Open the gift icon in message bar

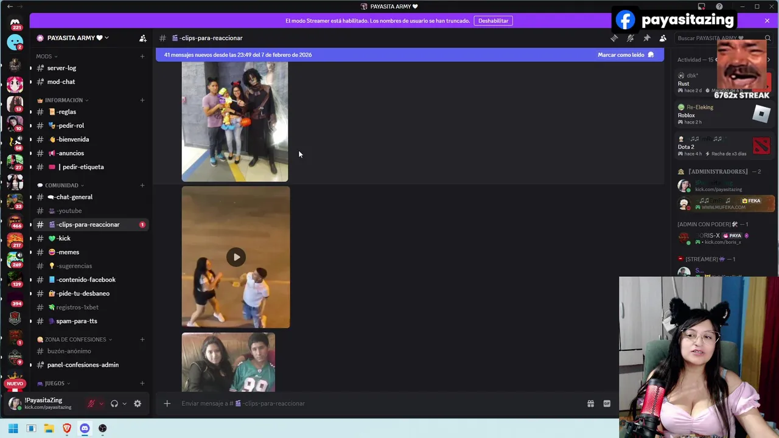click(x=590, y=403)
